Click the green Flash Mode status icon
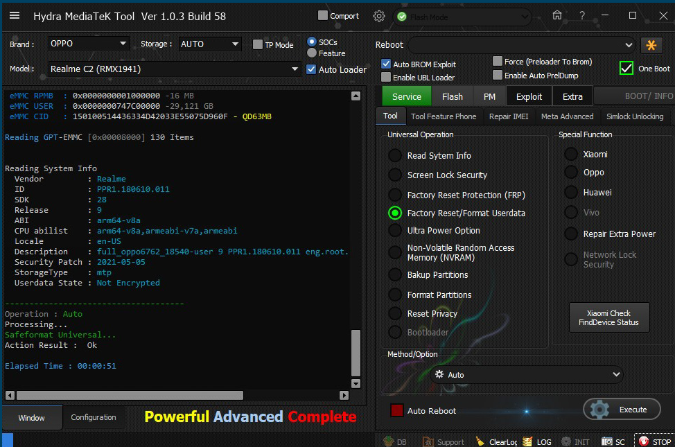The image size is (675, 447). pos(402,17)
